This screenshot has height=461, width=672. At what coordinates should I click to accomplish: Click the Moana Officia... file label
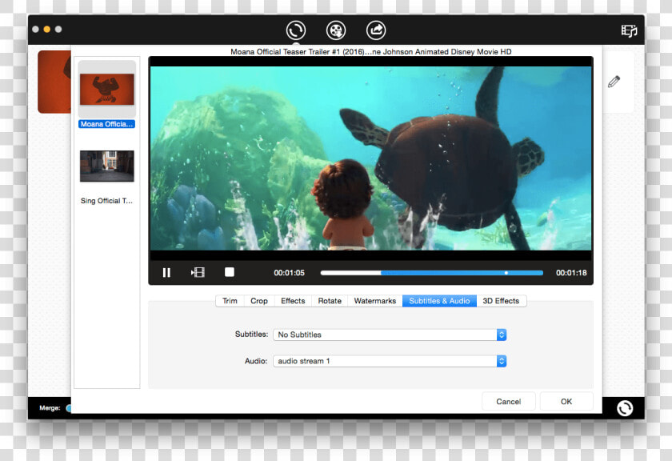pos(106,124)
